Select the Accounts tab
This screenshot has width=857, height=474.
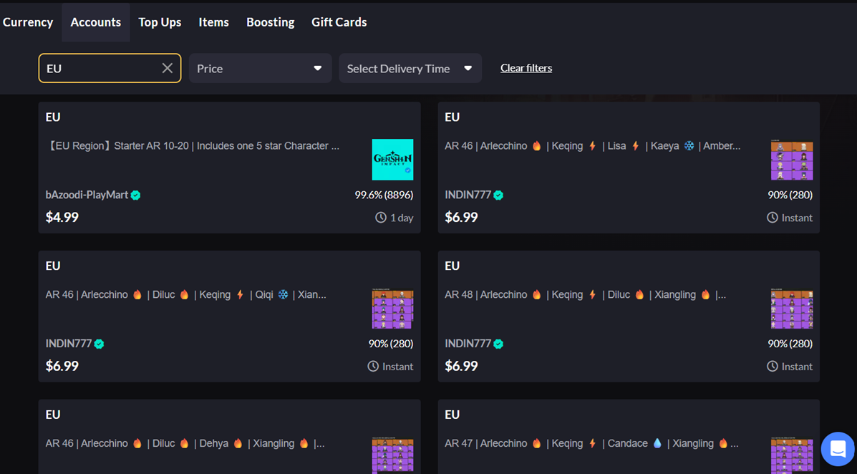[96, 22]
